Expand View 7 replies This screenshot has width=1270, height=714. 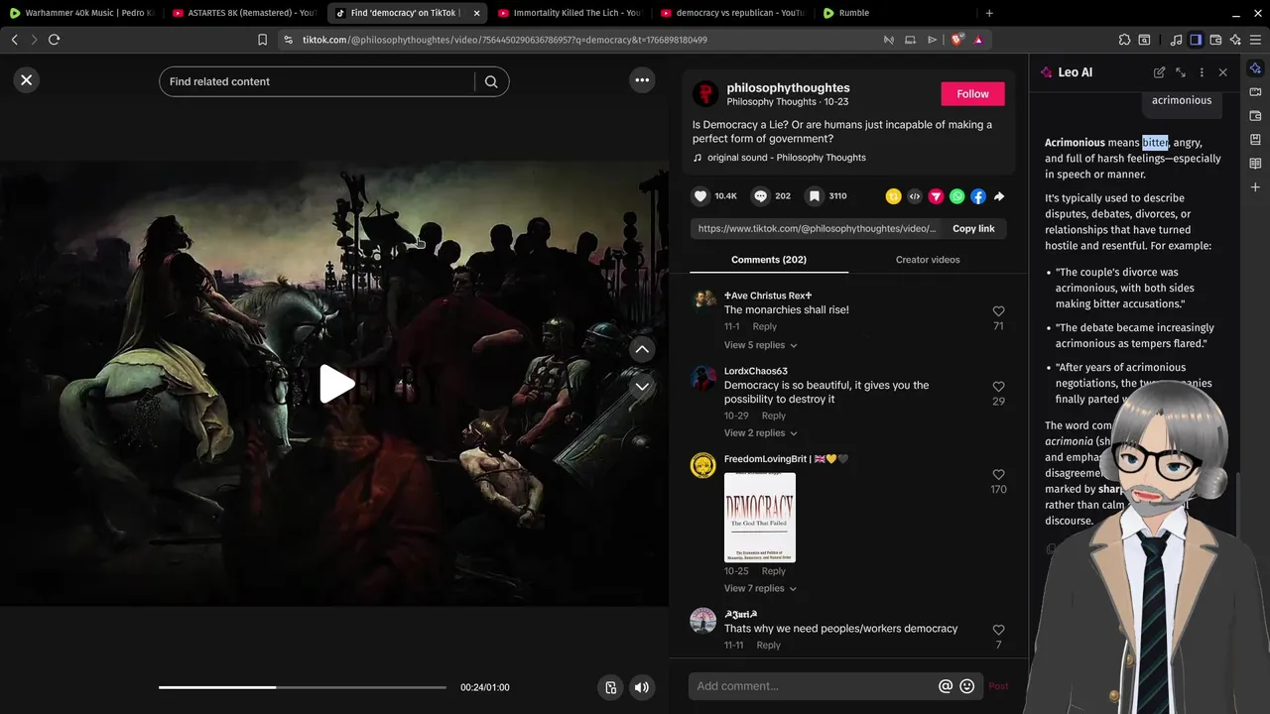[x=761, y=588]
